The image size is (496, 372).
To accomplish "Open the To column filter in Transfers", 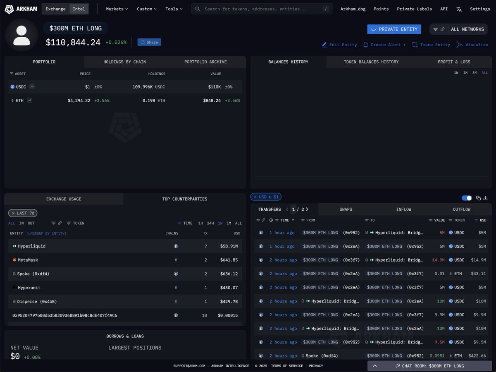I will pos(367,220).
